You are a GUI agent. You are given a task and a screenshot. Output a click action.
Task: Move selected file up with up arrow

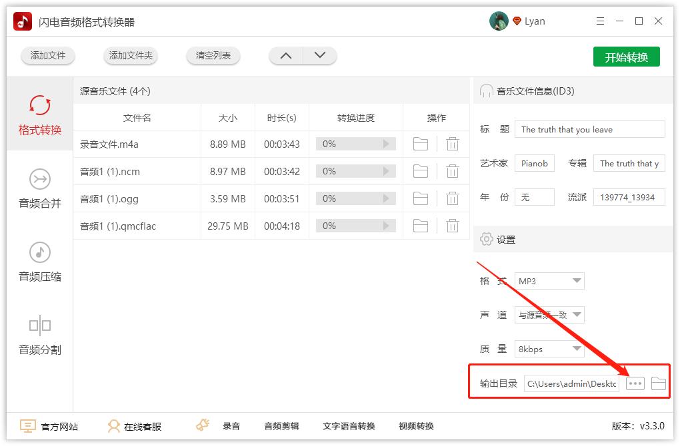(x=286, y=55)
